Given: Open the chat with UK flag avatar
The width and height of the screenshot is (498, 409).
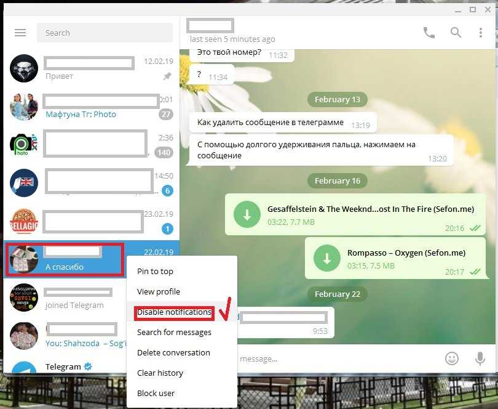Looking at the screenshot, I should [x=92, y=183].
